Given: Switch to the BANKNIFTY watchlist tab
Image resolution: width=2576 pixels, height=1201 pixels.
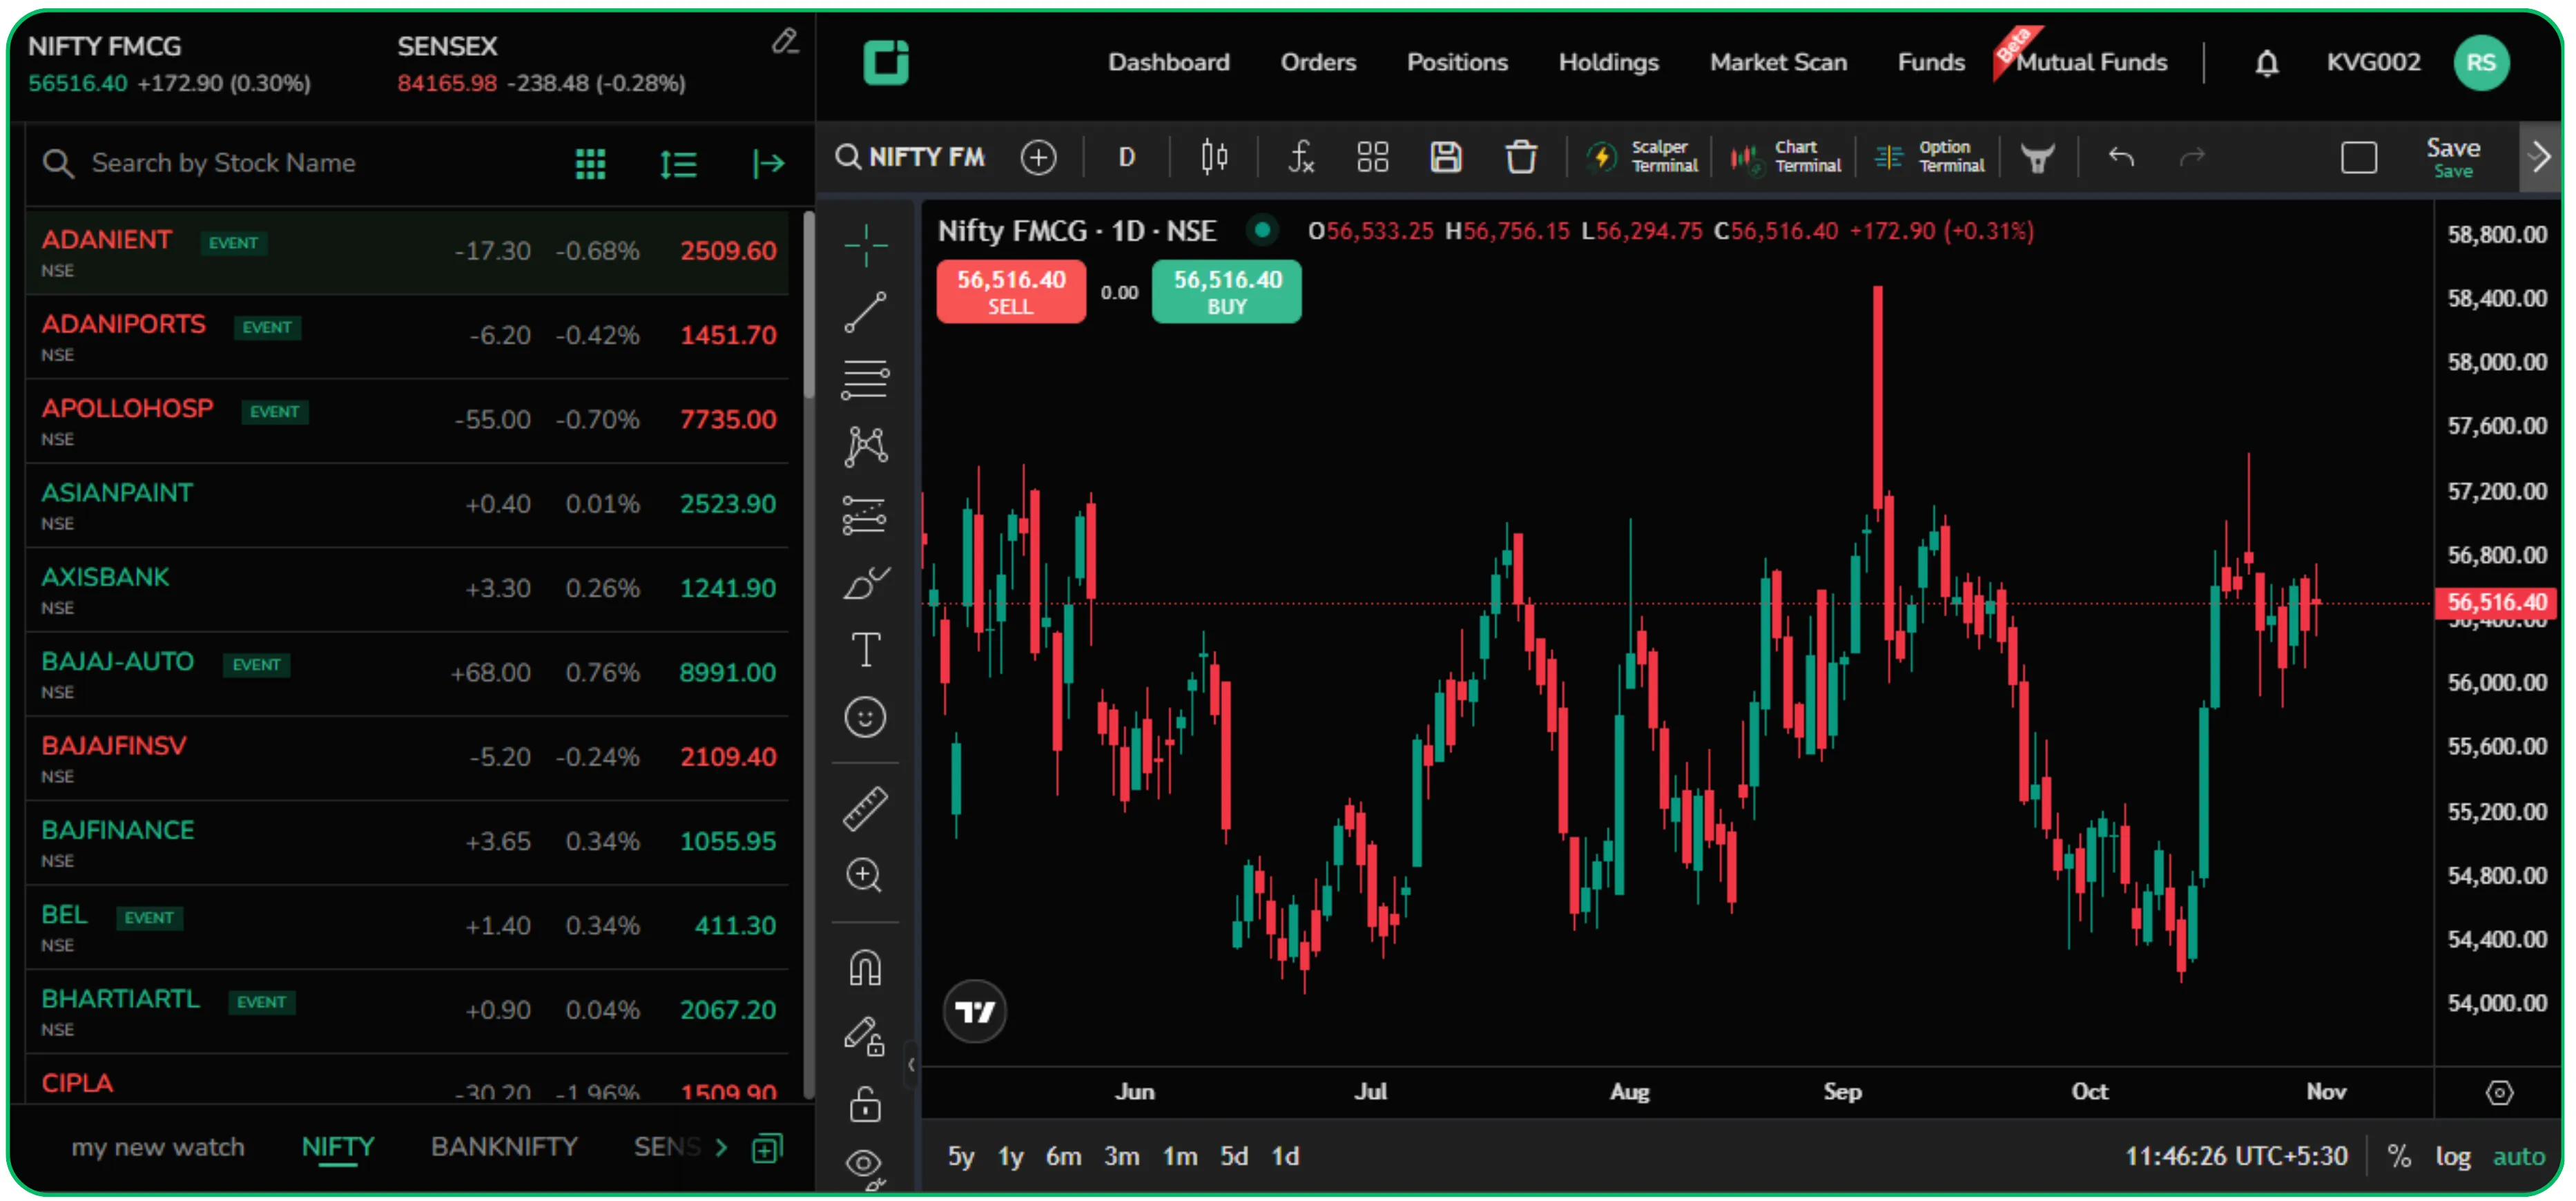Looking at the screenshot, I should coord(504,1147).
